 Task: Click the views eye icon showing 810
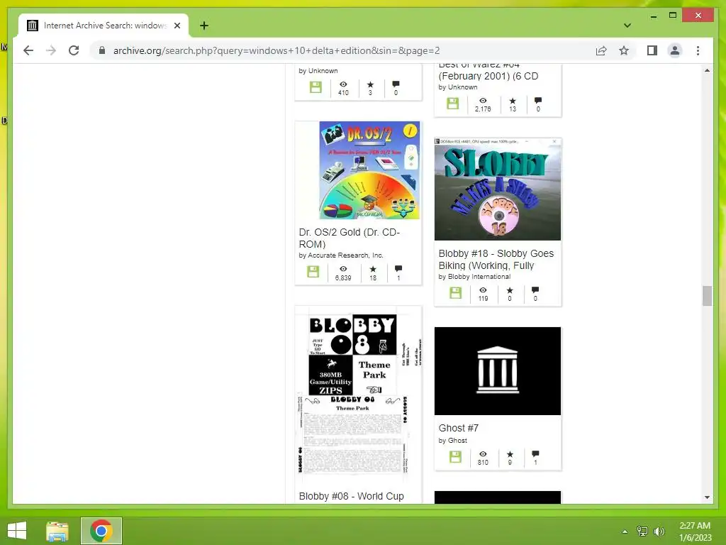click(x=483, y=454)
